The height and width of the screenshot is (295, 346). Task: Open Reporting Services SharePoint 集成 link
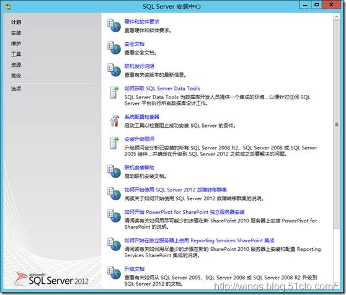(199, 240)
